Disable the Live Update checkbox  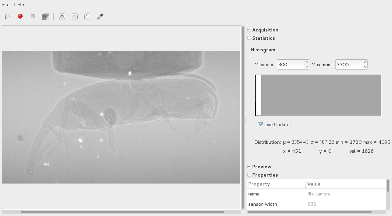pos(261,124)
